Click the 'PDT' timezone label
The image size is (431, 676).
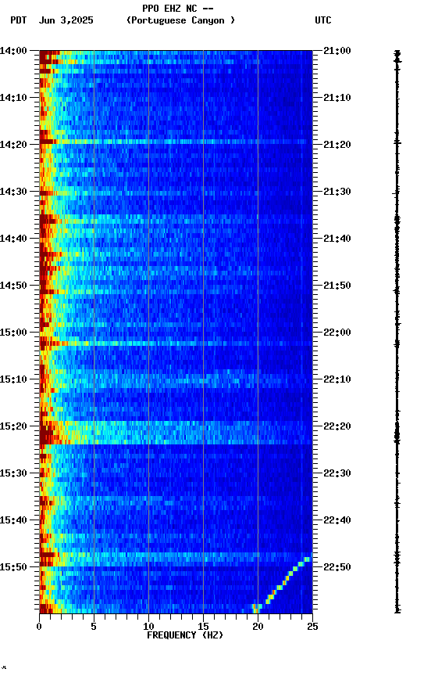[x=19, y=20]
